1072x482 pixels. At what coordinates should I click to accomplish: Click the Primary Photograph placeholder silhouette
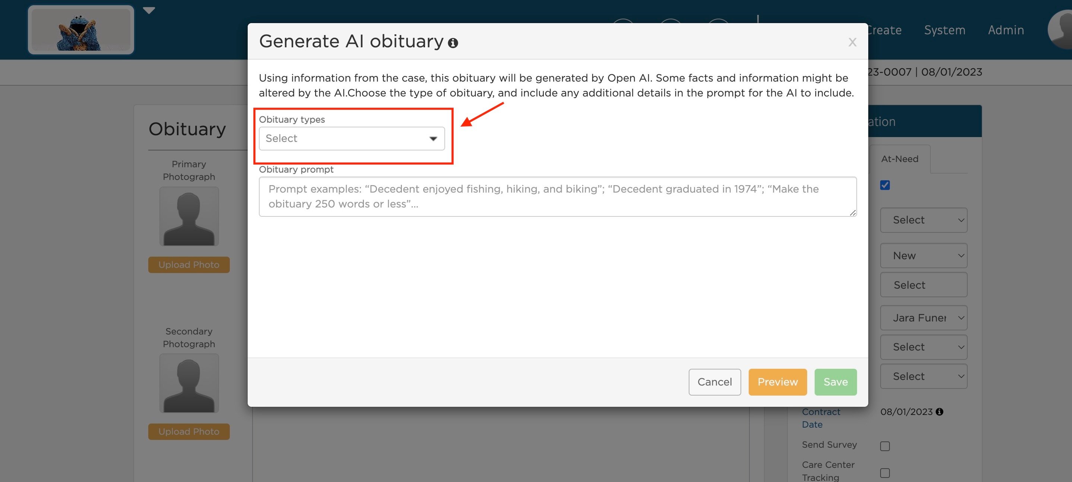coord(188,216)
